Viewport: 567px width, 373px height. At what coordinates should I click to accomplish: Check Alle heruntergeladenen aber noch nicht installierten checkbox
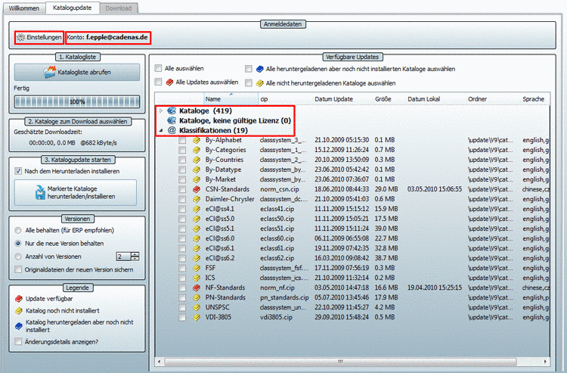pos(249,69)
